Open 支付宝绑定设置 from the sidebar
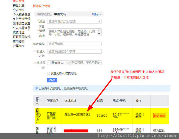 click(21, 19)
